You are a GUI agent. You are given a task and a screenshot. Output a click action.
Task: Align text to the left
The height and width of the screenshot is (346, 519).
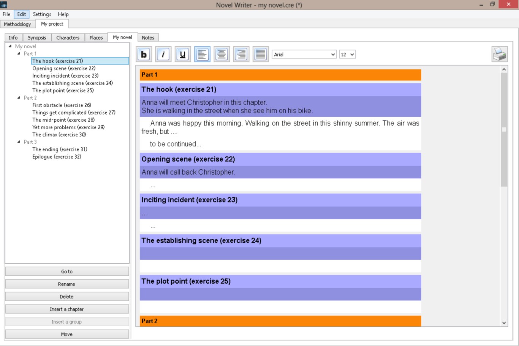tap(202, 54)
